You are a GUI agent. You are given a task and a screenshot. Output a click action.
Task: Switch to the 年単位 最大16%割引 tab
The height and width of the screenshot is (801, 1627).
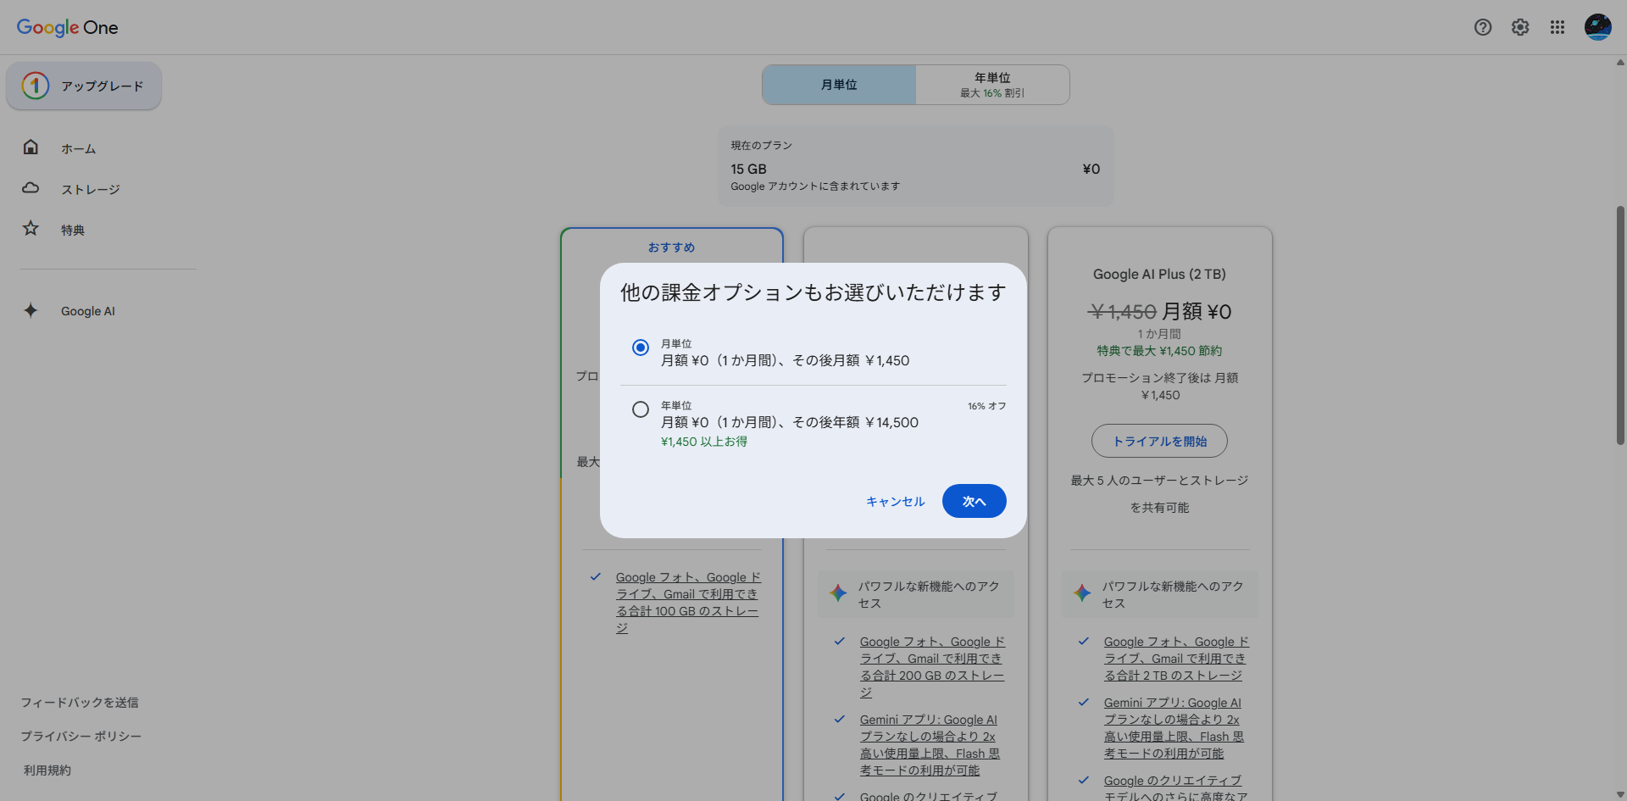(x=992, y=85)
